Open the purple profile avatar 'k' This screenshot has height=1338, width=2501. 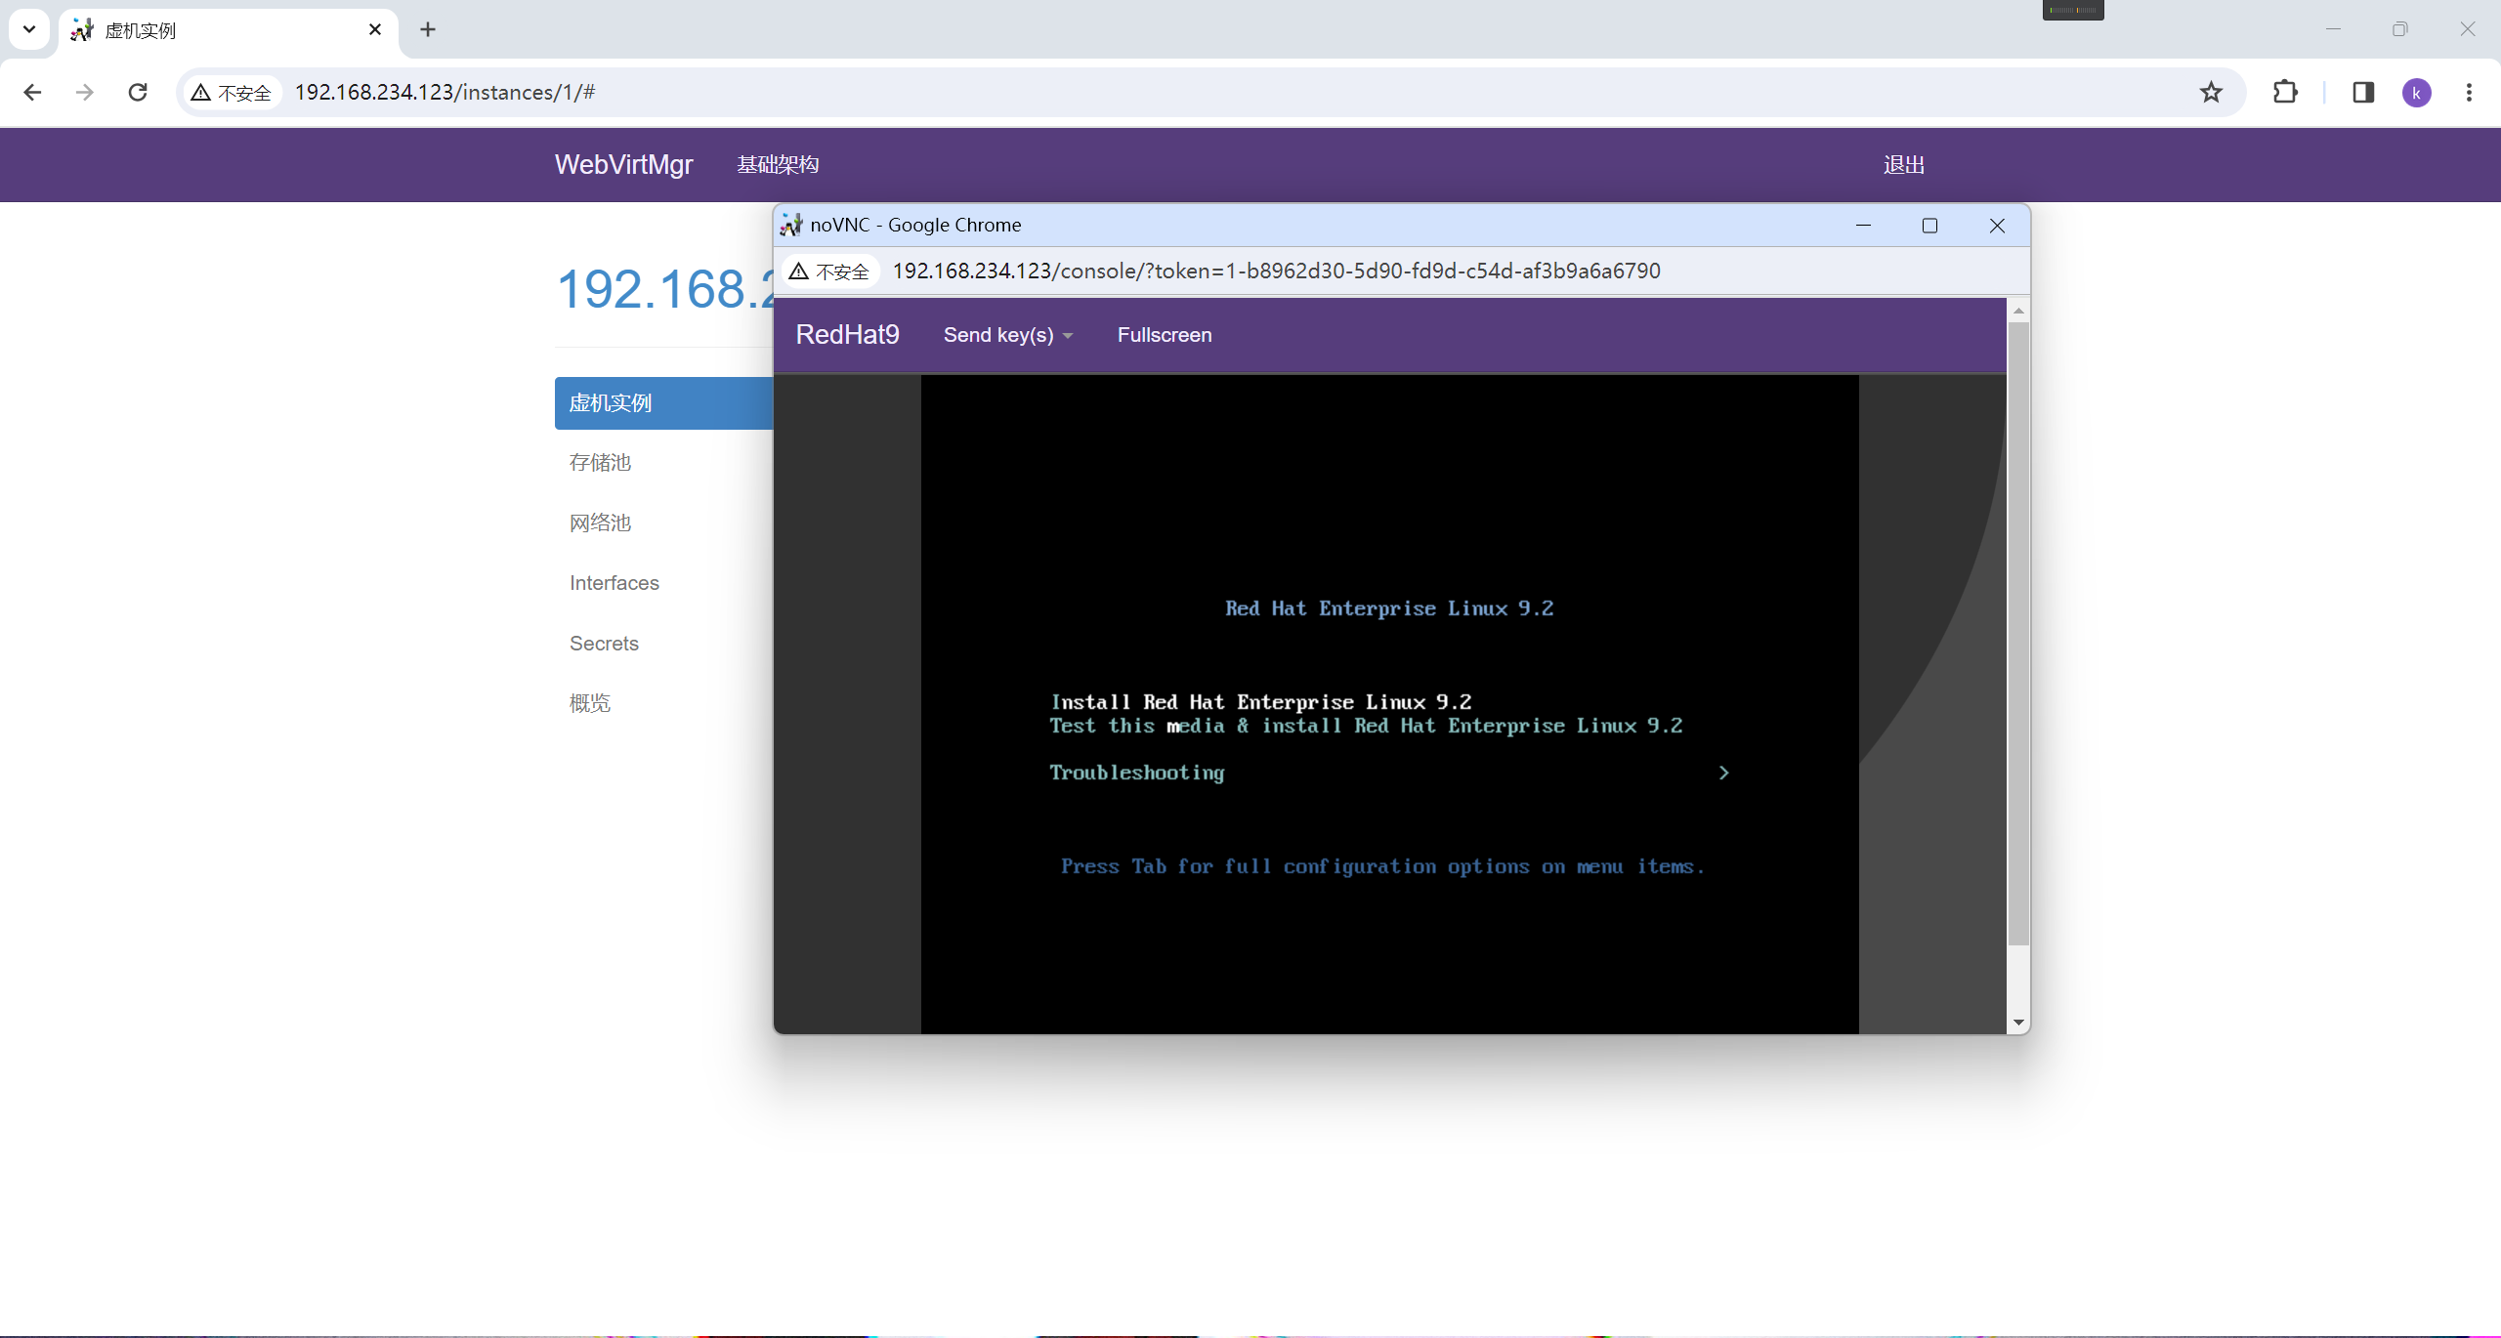click(x=2417, y=93)
